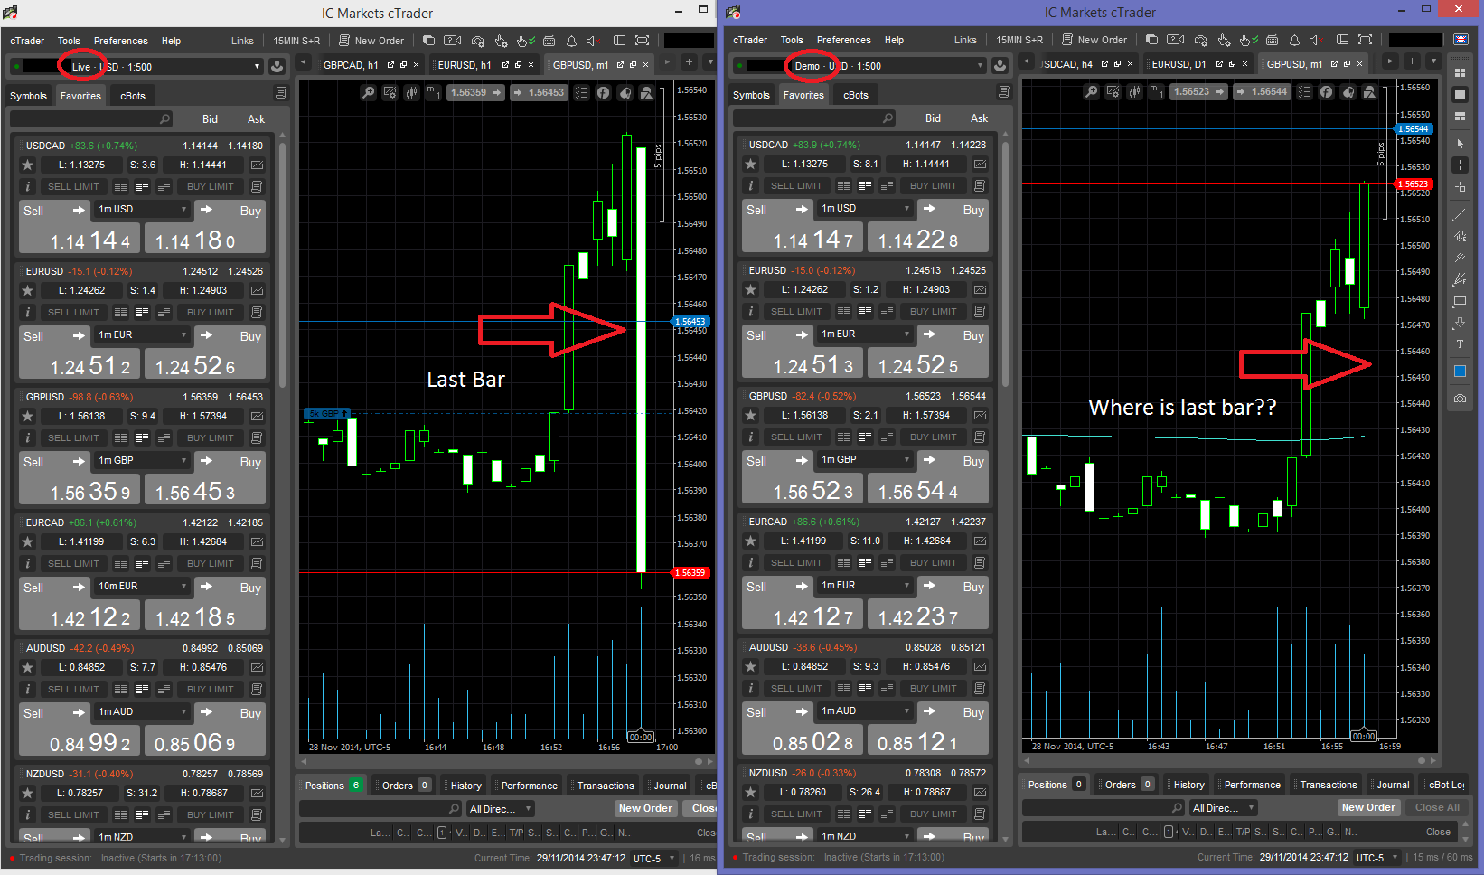Click watchlist vertical scrollbar in Demo window
Image resolution: width=1484 pixels, height=875 pixels.
[1005, 262]
